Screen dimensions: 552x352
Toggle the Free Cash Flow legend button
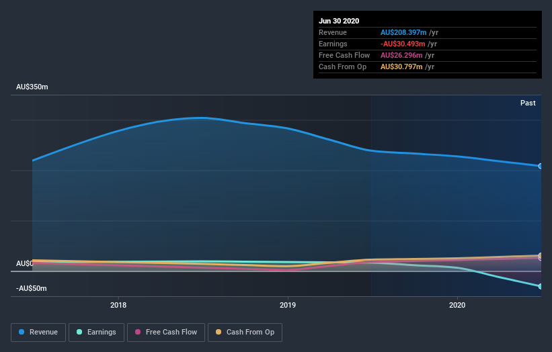(166, 333)
